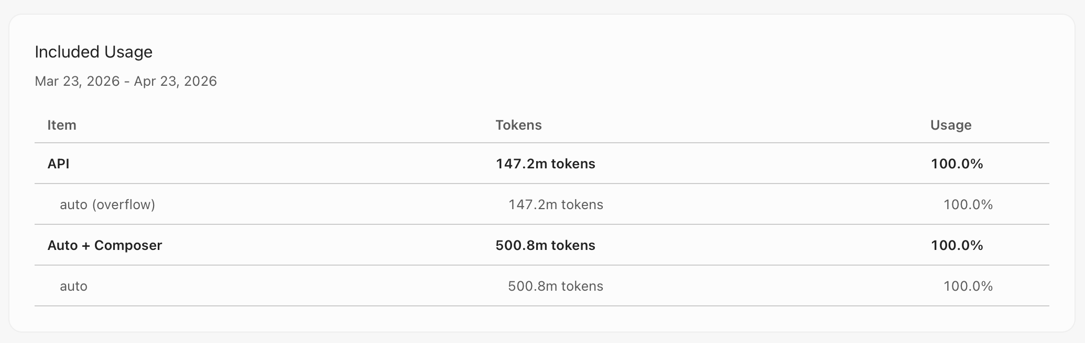Click auto (overflow) 147.2m tokens value

click(x=556, y=204)
